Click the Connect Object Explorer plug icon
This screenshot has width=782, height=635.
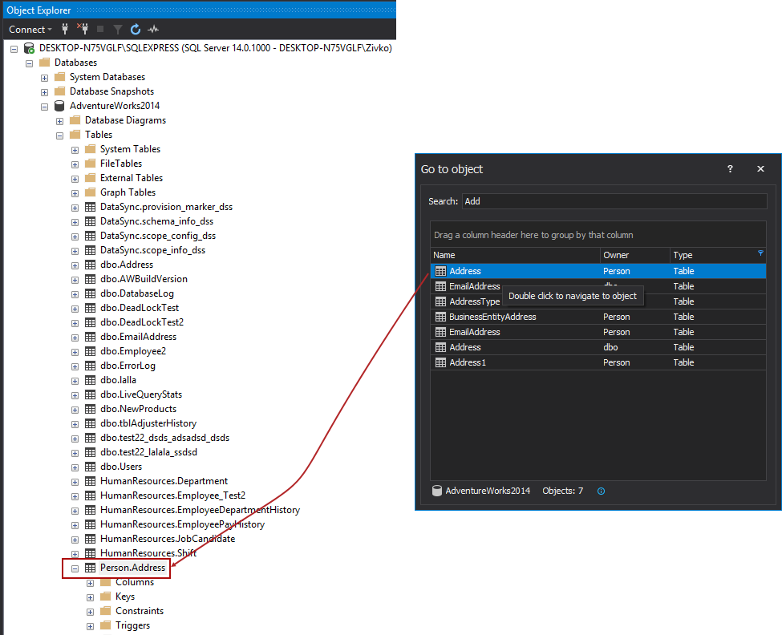click(x=65, y=29)
